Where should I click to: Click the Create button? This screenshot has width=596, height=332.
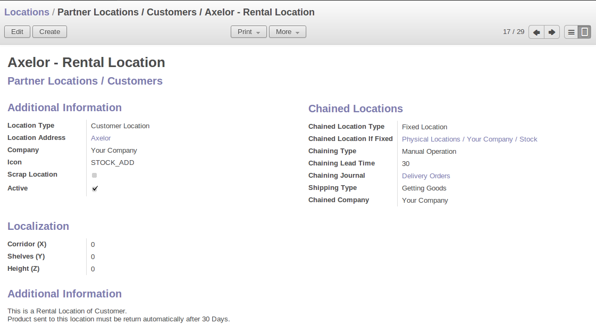click(x=49, y=32)
